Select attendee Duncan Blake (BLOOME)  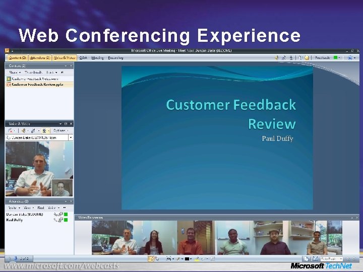click(x=25, y=215)
